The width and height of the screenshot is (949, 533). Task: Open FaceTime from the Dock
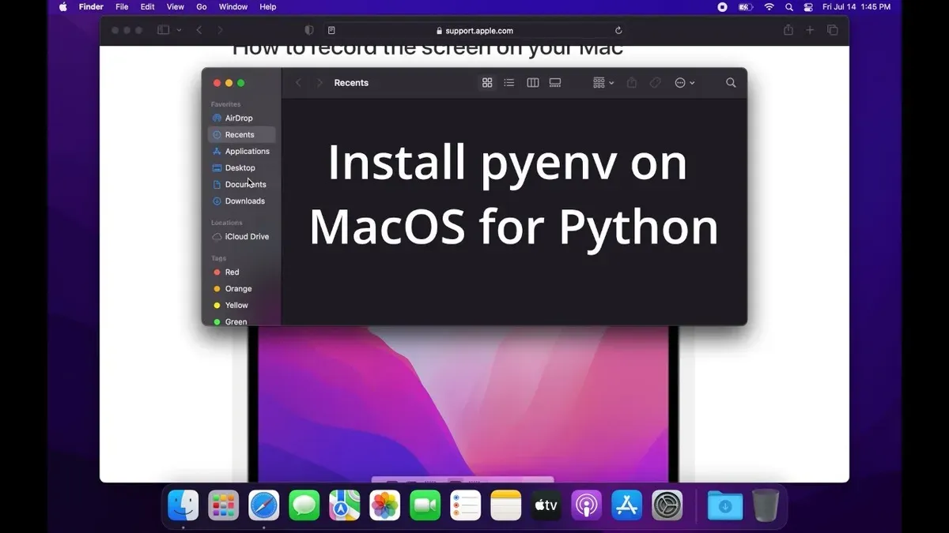(x=425, y=505)
